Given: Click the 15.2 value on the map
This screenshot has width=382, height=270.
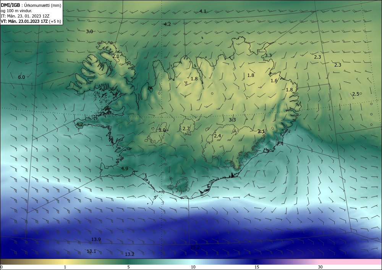Looking at the screenshot, I should coord(195,248).
